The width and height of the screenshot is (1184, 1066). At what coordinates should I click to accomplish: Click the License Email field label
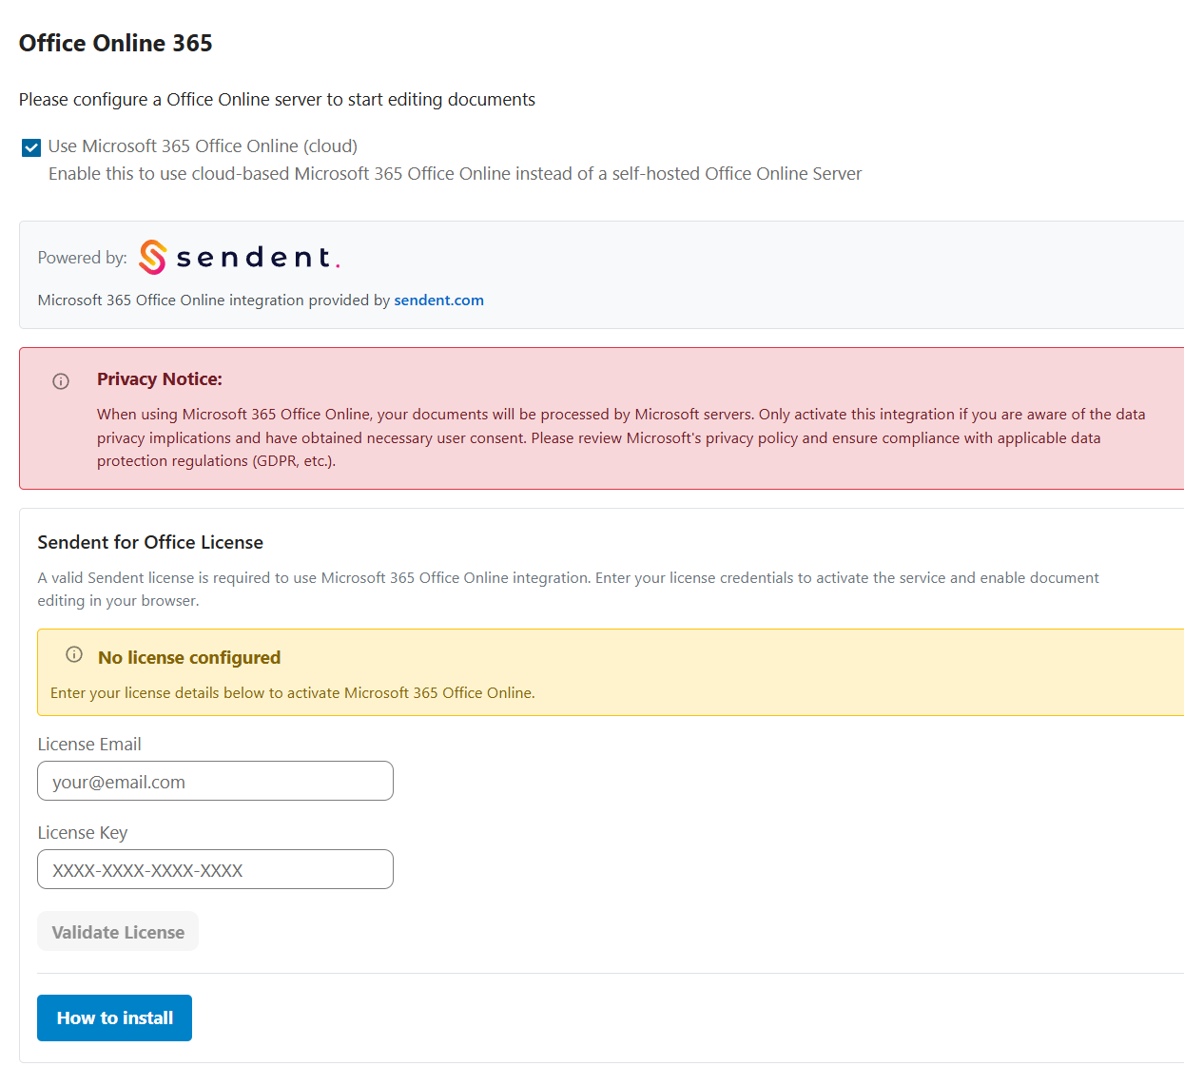point(89,745)
